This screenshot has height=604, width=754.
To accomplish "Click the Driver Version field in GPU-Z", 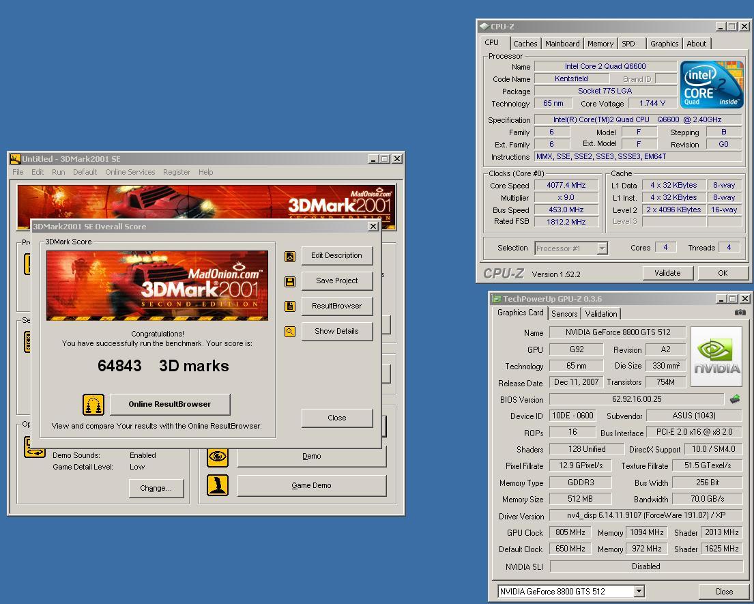I will pos(646,515).
